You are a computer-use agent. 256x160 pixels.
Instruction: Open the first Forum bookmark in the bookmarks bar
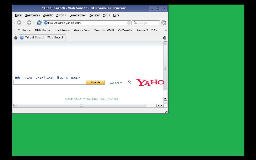[x=24, y=30]
